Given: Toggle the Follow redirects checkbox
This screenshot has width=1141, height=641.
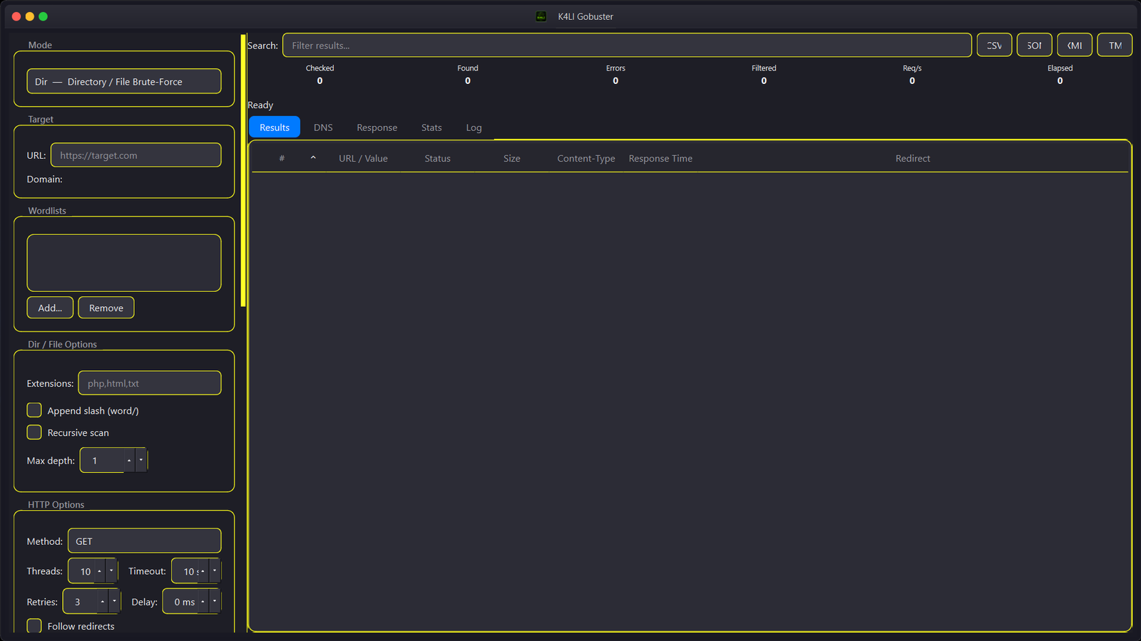Looking at the screenshot, I should (x=34, y=626).
